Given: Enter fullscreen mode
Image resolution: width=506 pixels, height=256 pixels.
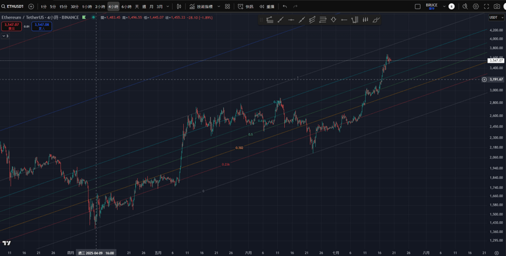Looking at the screenshot, I should coord(486,6).
